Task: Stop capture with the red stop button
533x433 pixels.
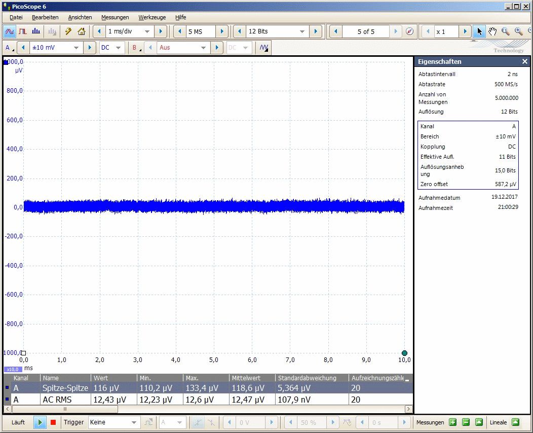Action: click(53, 422)
